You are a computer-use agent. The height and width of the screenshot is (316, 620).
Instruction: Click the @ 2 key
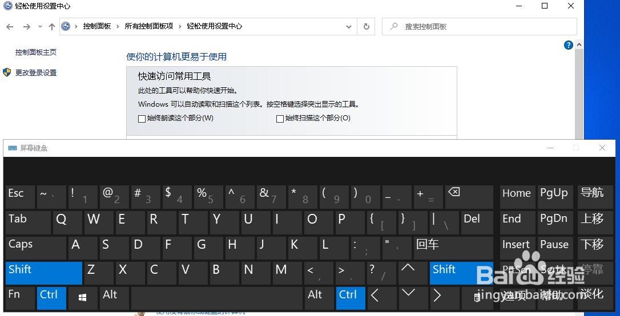tap(114, 197)
